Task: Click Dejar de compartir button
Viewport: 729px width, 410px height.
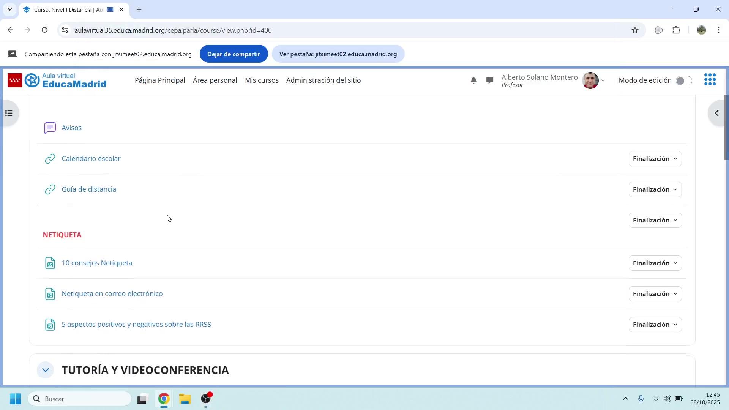Action: tap(234, 54)
